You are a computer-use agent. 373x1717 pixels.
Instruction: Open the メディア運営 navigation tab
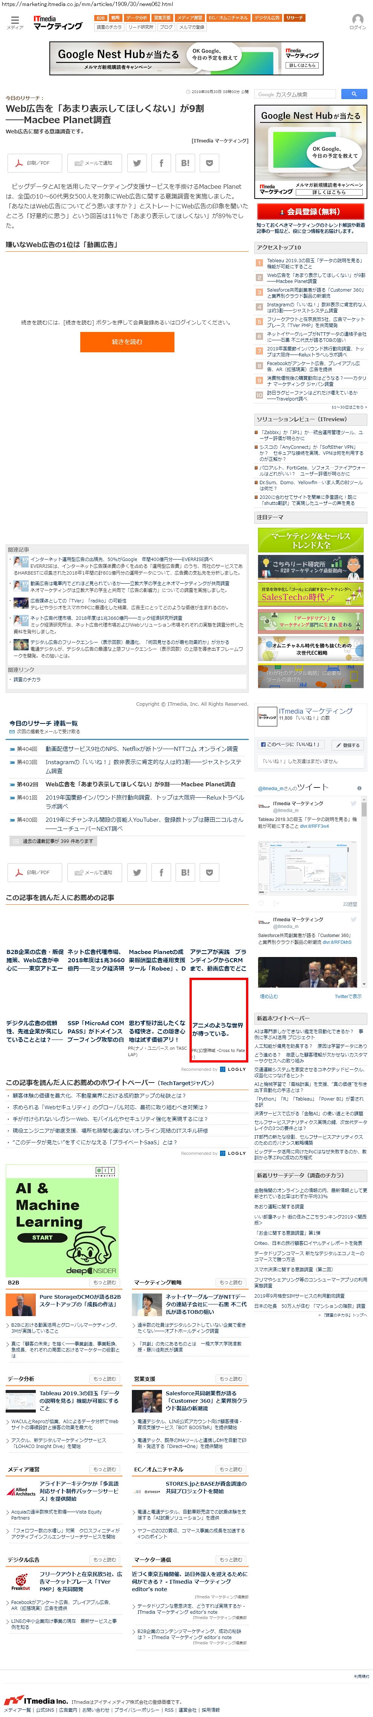tap(190, 18)
